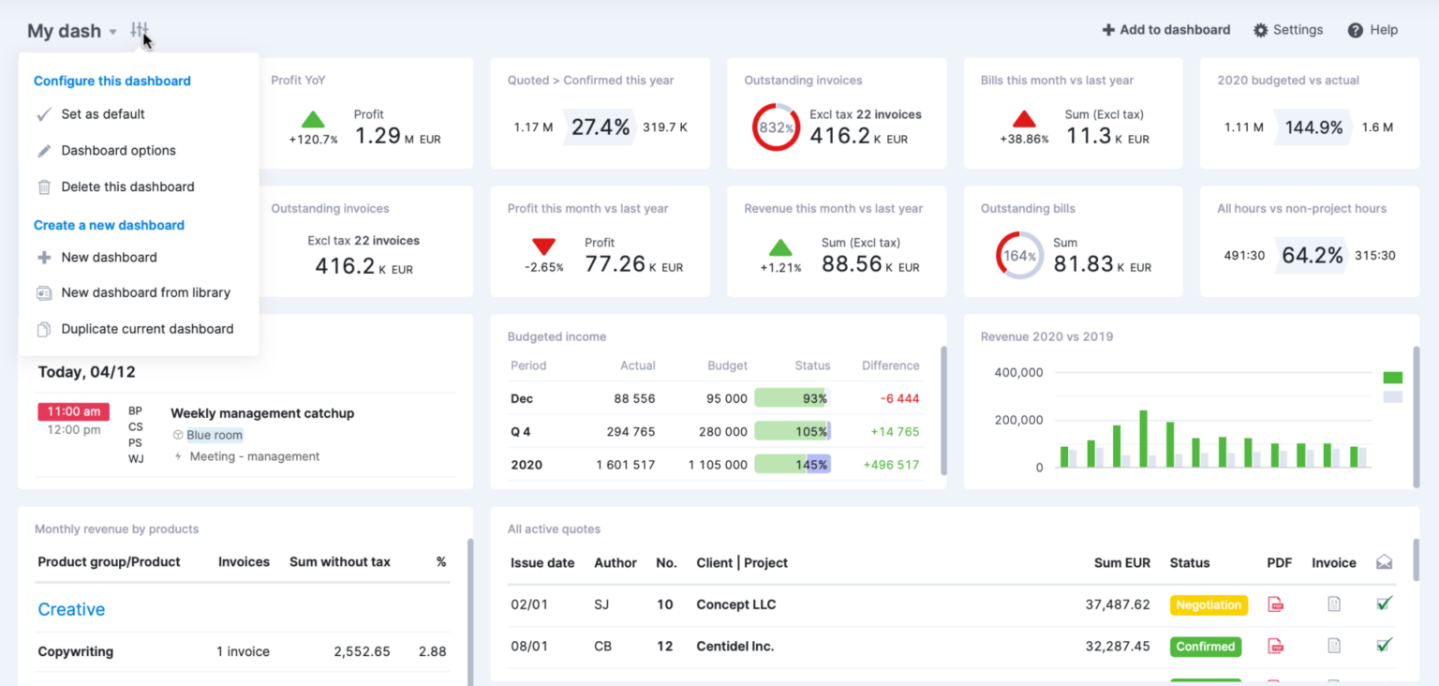Click the trash icon beside Delete this dashboard
The image size is (1439, 686).
(x=43, y=186)
